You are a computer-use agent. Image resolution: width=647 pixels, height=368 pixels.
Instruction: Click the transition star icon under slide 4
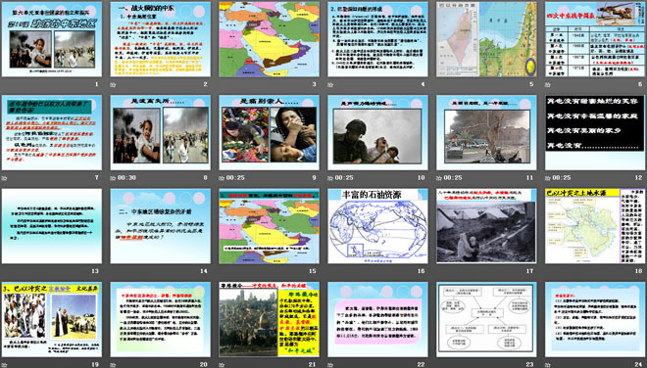(330, 85)
